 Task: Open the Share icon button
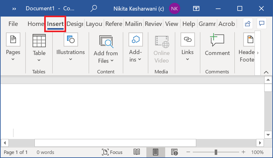[x=248, y=23]
